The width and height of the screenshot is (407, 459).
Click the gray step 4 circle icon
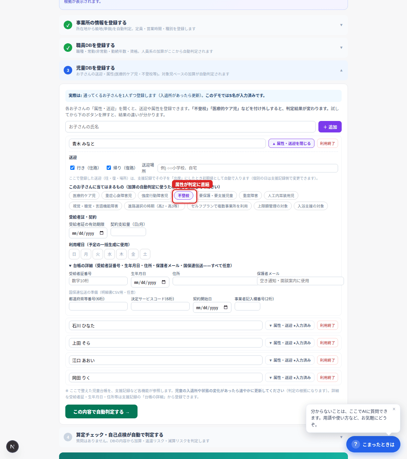(x=68, y=437)
